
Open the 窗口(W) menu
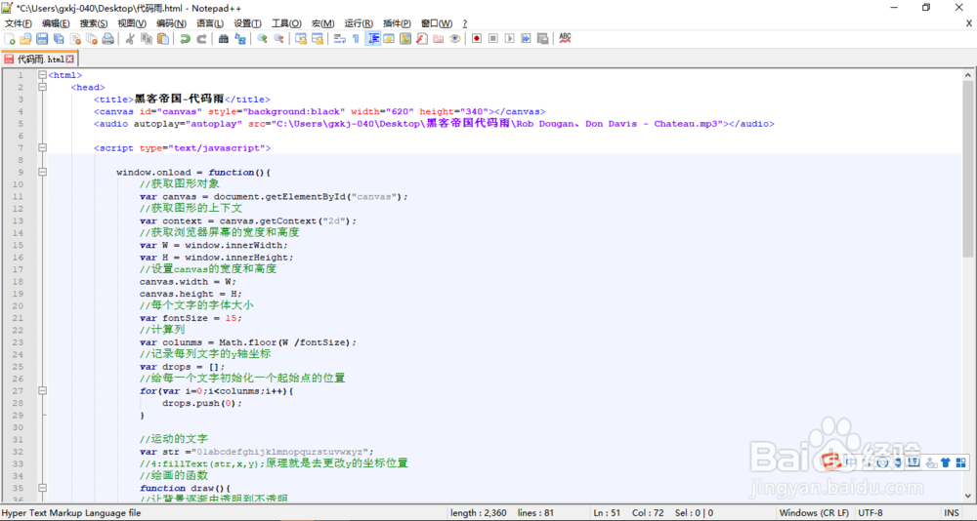437,23
